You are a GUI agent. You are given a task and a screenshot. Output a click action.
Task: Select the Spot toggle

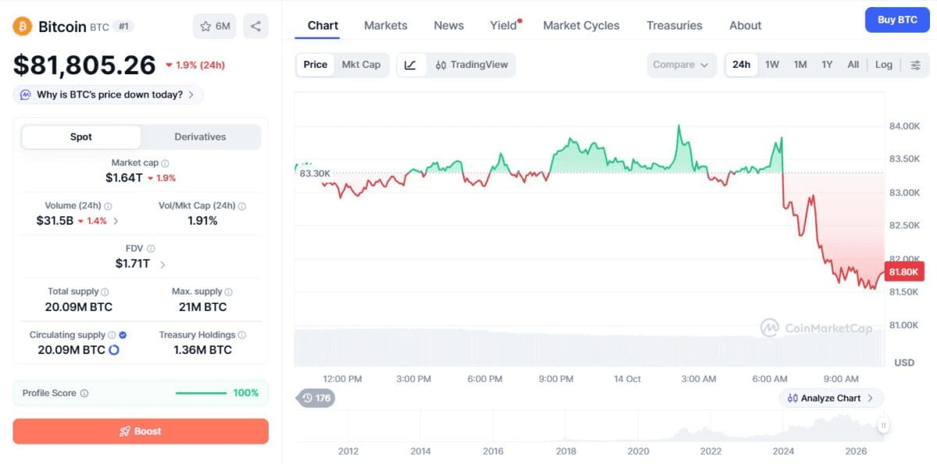[x=81, y=137]
